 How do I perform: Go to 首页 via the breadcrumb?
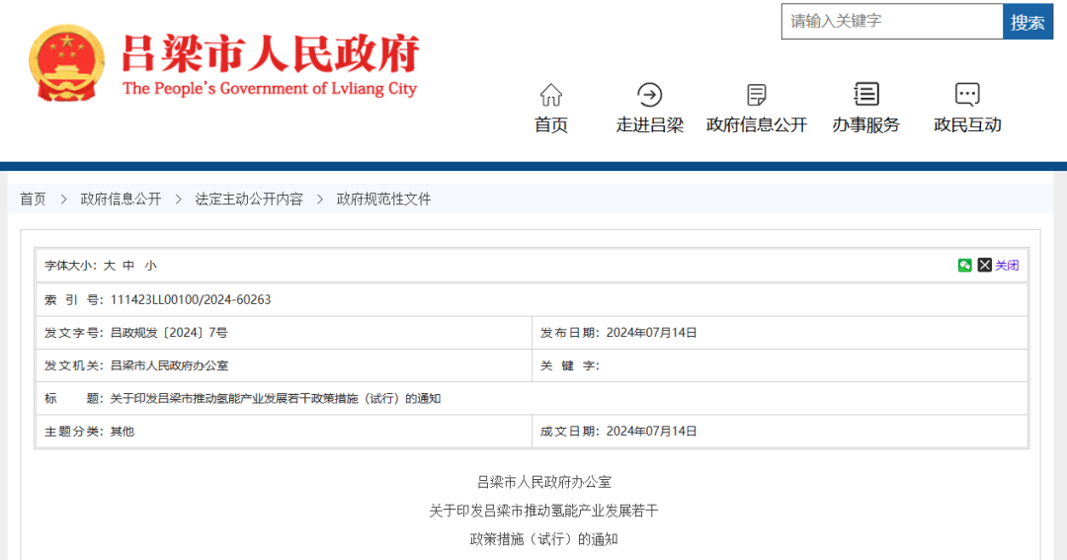click(33, 200)
